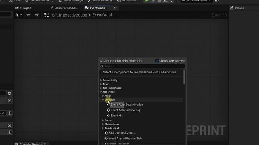The image size is (259, 145).
Task: Expand Actor under Add Event
Action: 103,96
